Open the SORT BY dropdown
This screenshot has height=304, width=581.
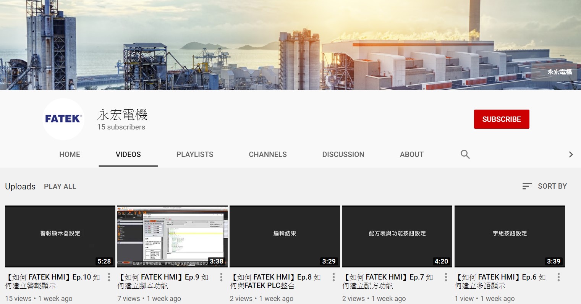(x=545, y=186)
